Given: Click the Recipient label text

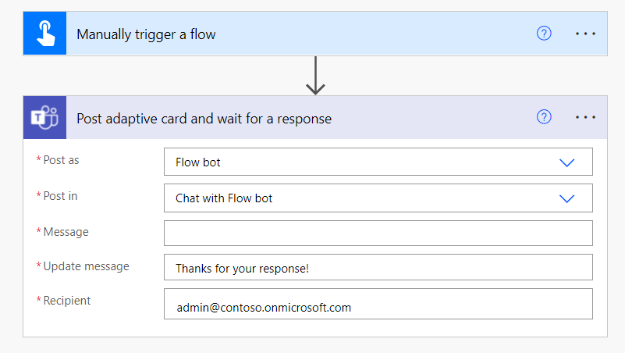Looking at the screenshot, I should (x=67, y=301).
